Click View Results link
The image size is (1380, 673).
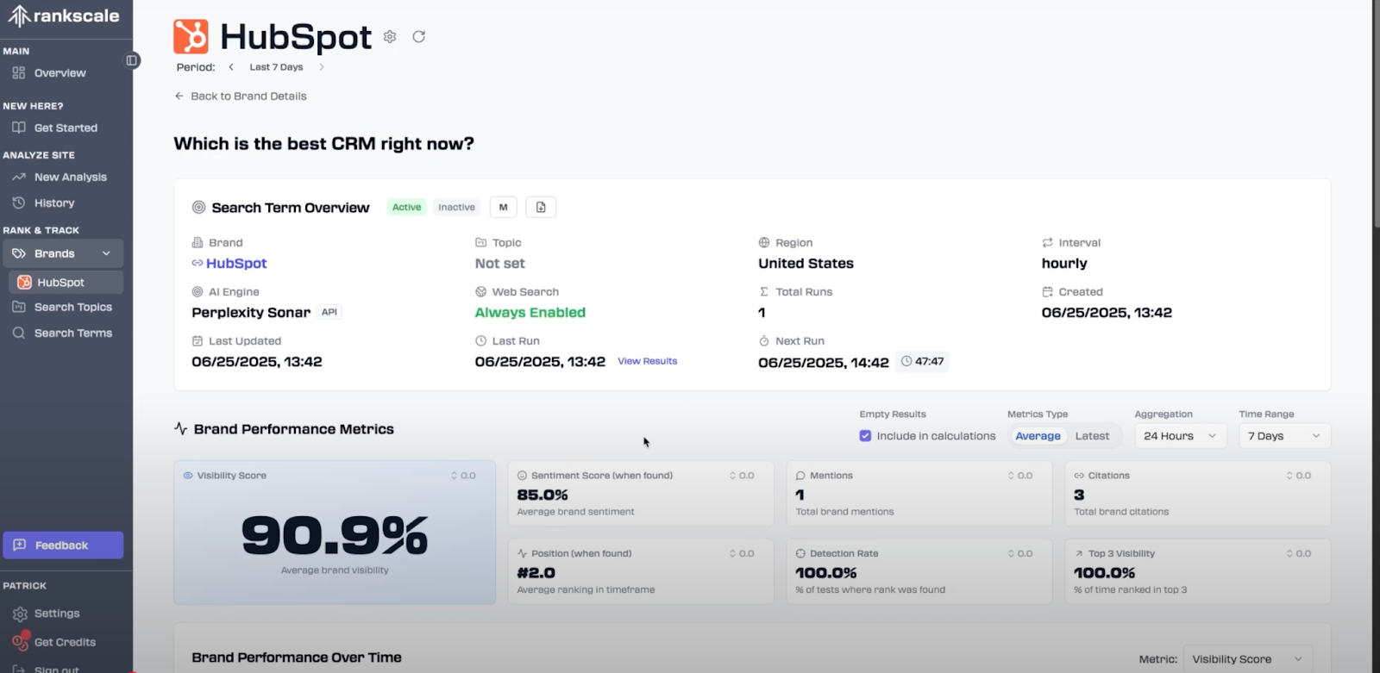click(x=647, y=361)
